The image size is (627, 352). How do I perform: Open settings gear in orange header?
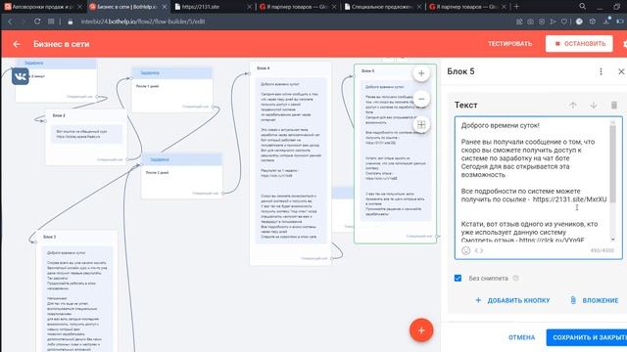click(624, 44)
